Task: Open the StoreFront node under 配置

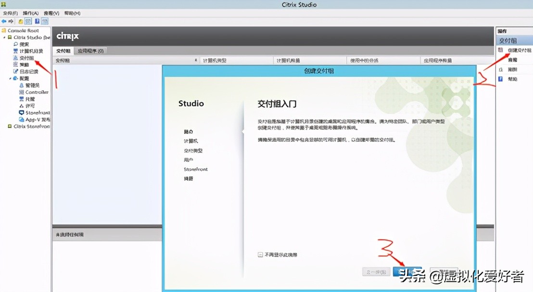Action: point(34,112)
